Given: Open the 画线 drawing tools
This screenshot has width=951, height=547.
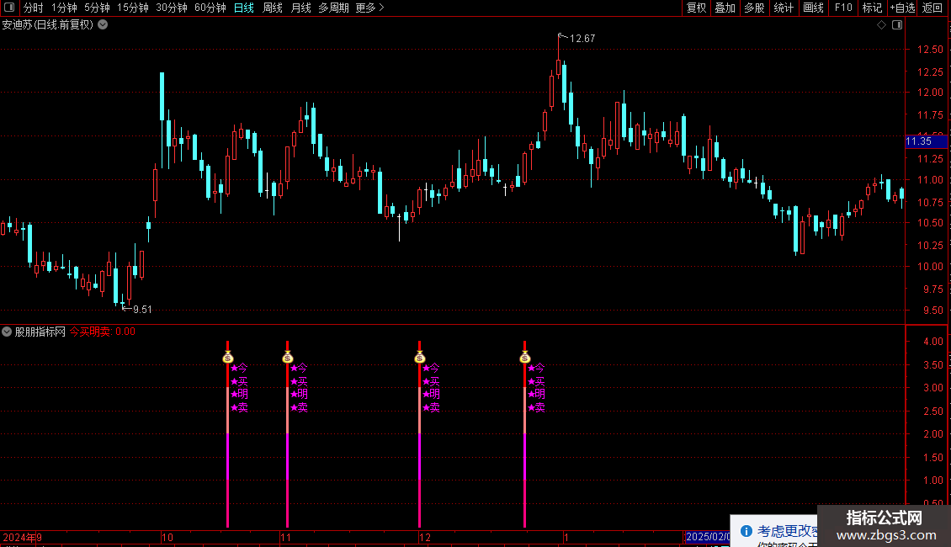Looking at the screenshot, I should (813, 8).
